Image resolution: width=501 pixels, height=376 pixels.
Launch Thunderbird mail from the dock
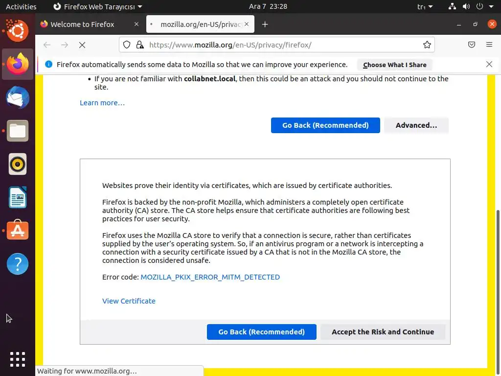tap(17, 97)
